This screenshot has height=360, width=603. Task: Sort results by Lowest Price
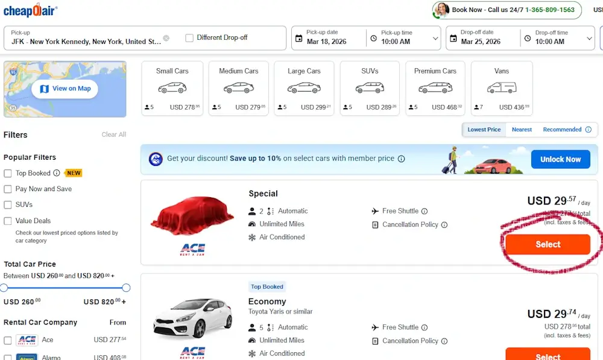[x=484, y=130]
